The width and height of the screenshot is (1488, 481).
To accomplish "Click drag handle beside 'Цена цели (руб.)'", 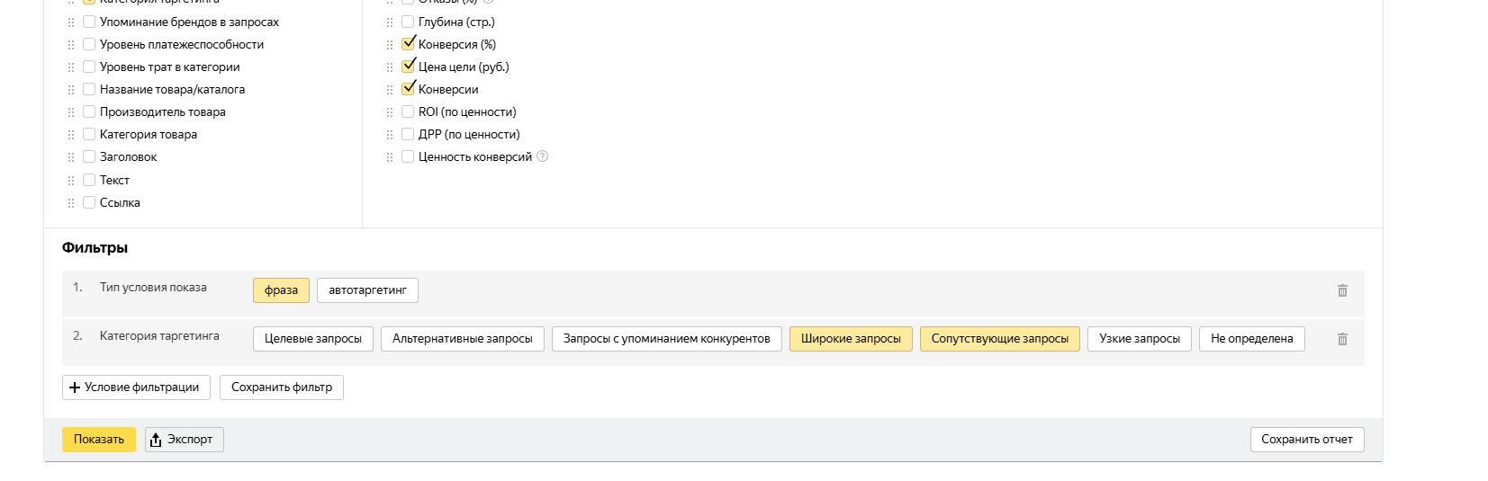I will pos(390,67).
